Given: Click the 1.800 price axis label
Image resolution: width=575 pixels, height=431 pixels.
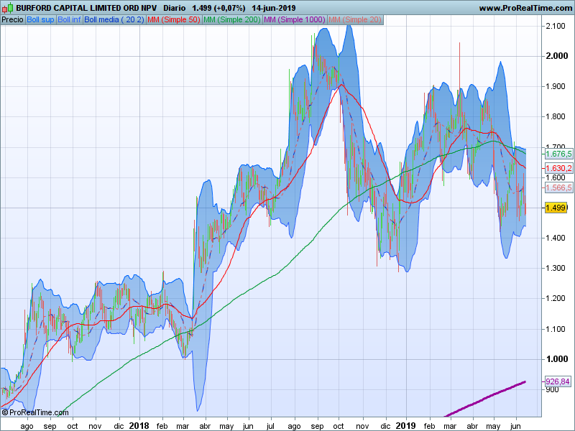Looking at the screenshot, I should pos(556,117).
